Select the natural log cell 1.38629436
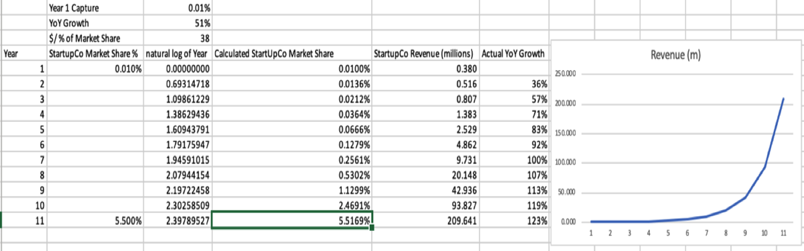 click(178, 114)
